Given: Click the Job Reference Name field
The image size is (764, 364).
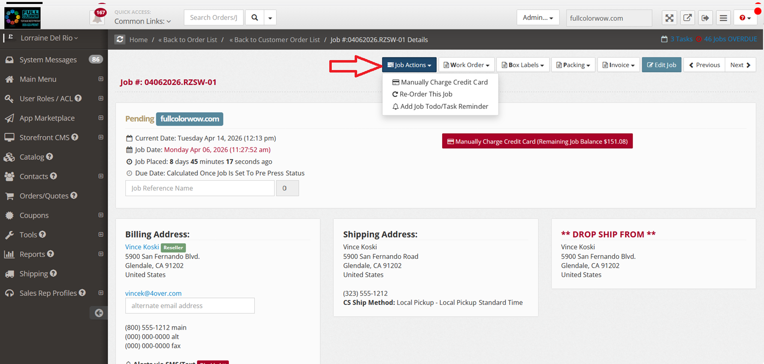Looking at the screenshot, I should (x=199, y=188).
